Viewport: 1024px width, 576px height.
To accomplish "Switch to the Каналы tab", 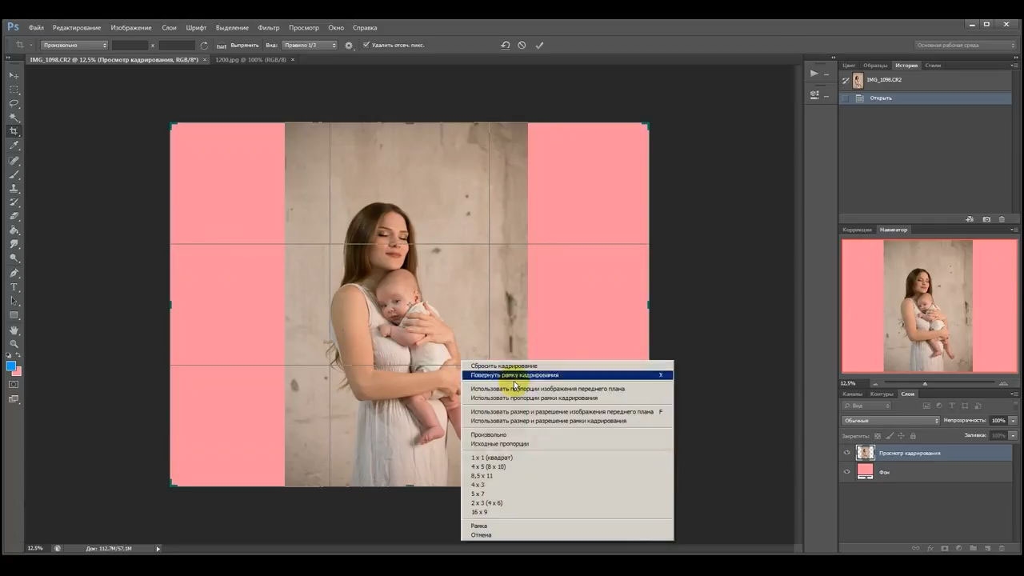I will (853, 394).
